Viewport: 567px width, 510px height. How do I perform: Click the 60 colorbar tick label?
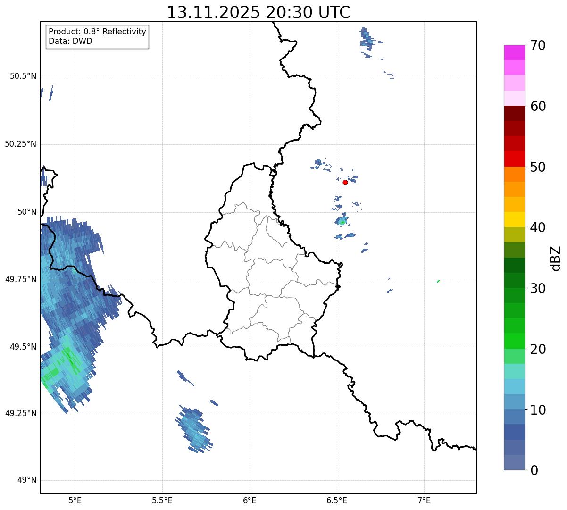(537, 106)
